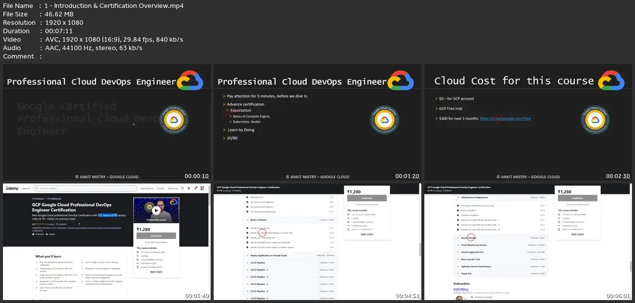This screenshot has height=303, width=635.
Task: Click play icon beside Push Docker image lecture
Action: pyautogui.click(x=247, y=247)
